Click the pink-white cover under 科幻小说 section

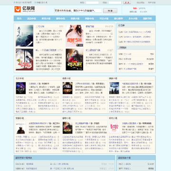(x=114, y=128)
